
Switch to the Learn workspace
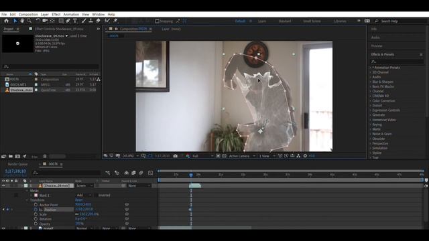262,21
